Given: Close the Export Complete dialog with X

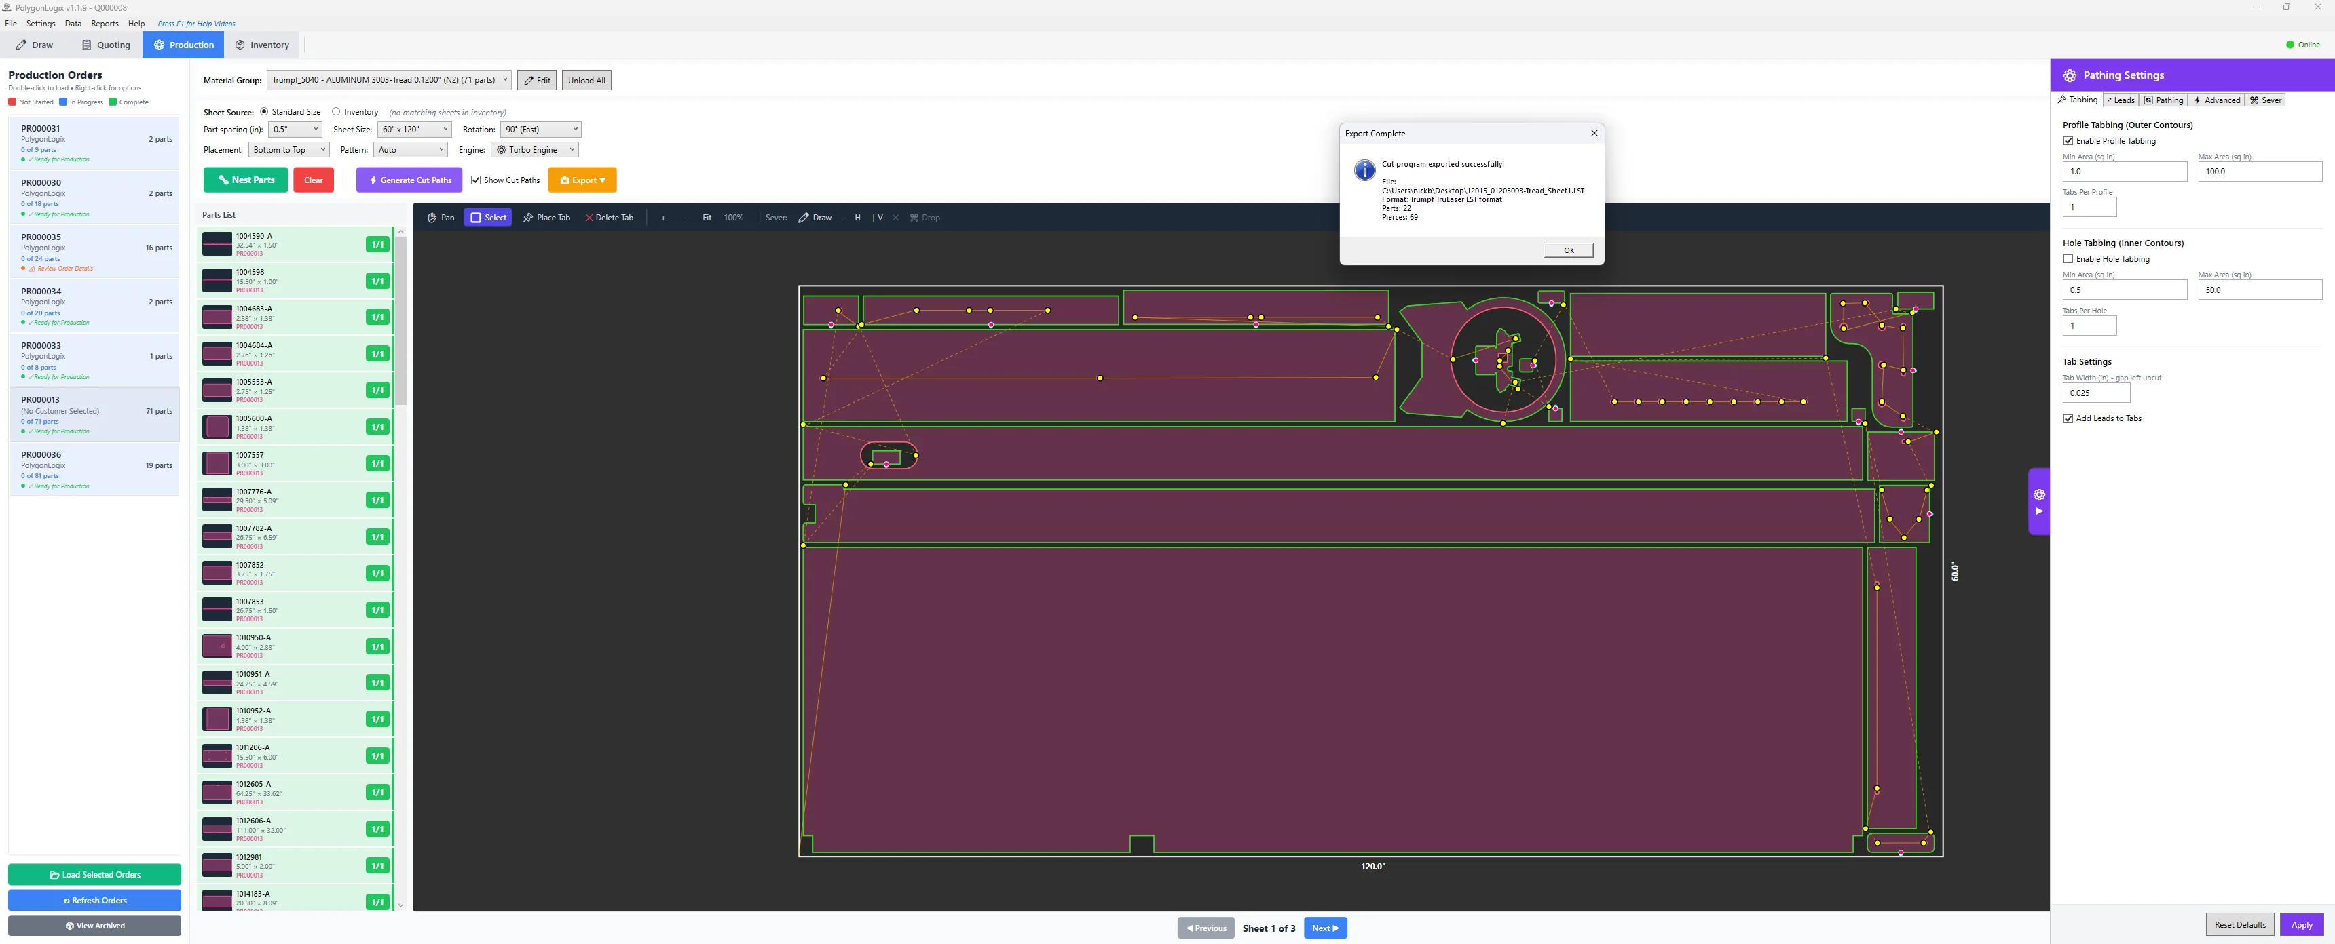Looking at the screenshot, I should pyautogui.click(x=1594, y=133).
